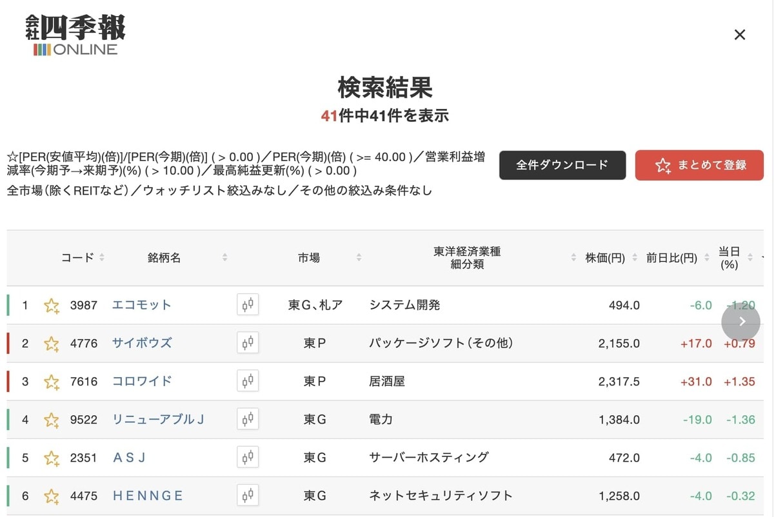The width and height of the screenshot is (774, 517).
Task: Open the candlestick chart icon for エコモット
Action: (248, 305)
